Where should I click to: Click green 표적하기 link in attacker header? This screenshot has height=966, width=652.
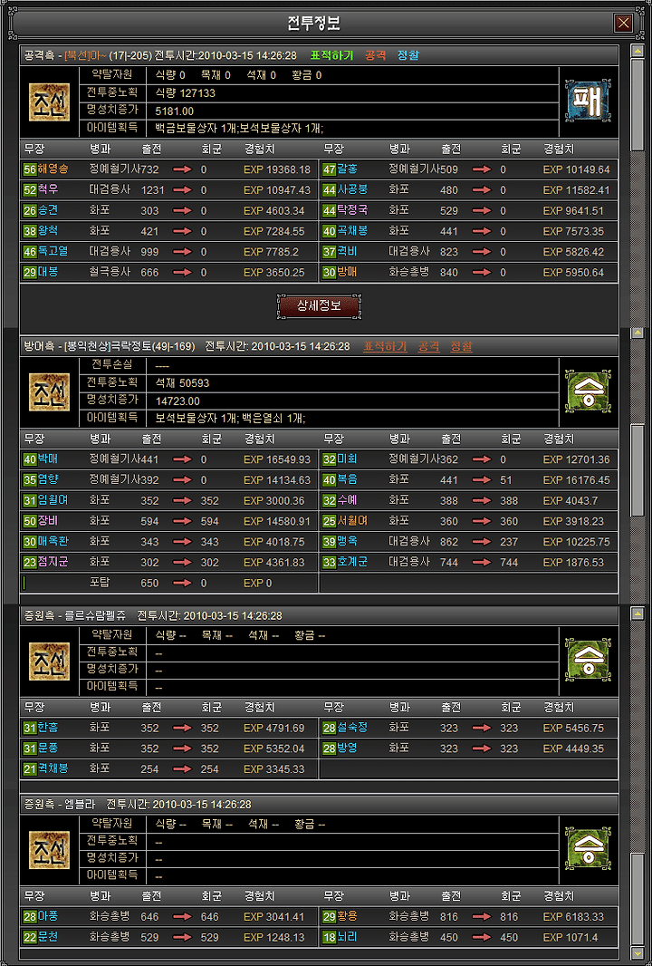[332, 55]
